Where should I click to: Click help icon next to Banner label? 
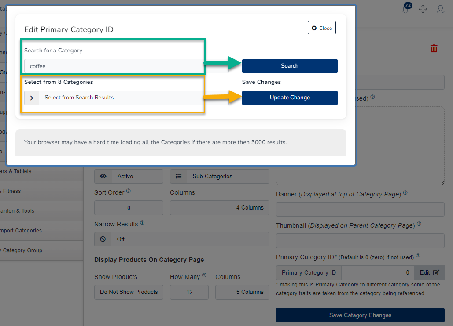point(405,193)
